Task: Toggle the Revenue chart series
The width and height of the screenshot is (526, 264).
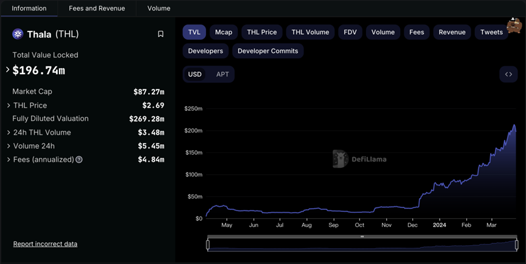Action: click(x=452, y=32)
